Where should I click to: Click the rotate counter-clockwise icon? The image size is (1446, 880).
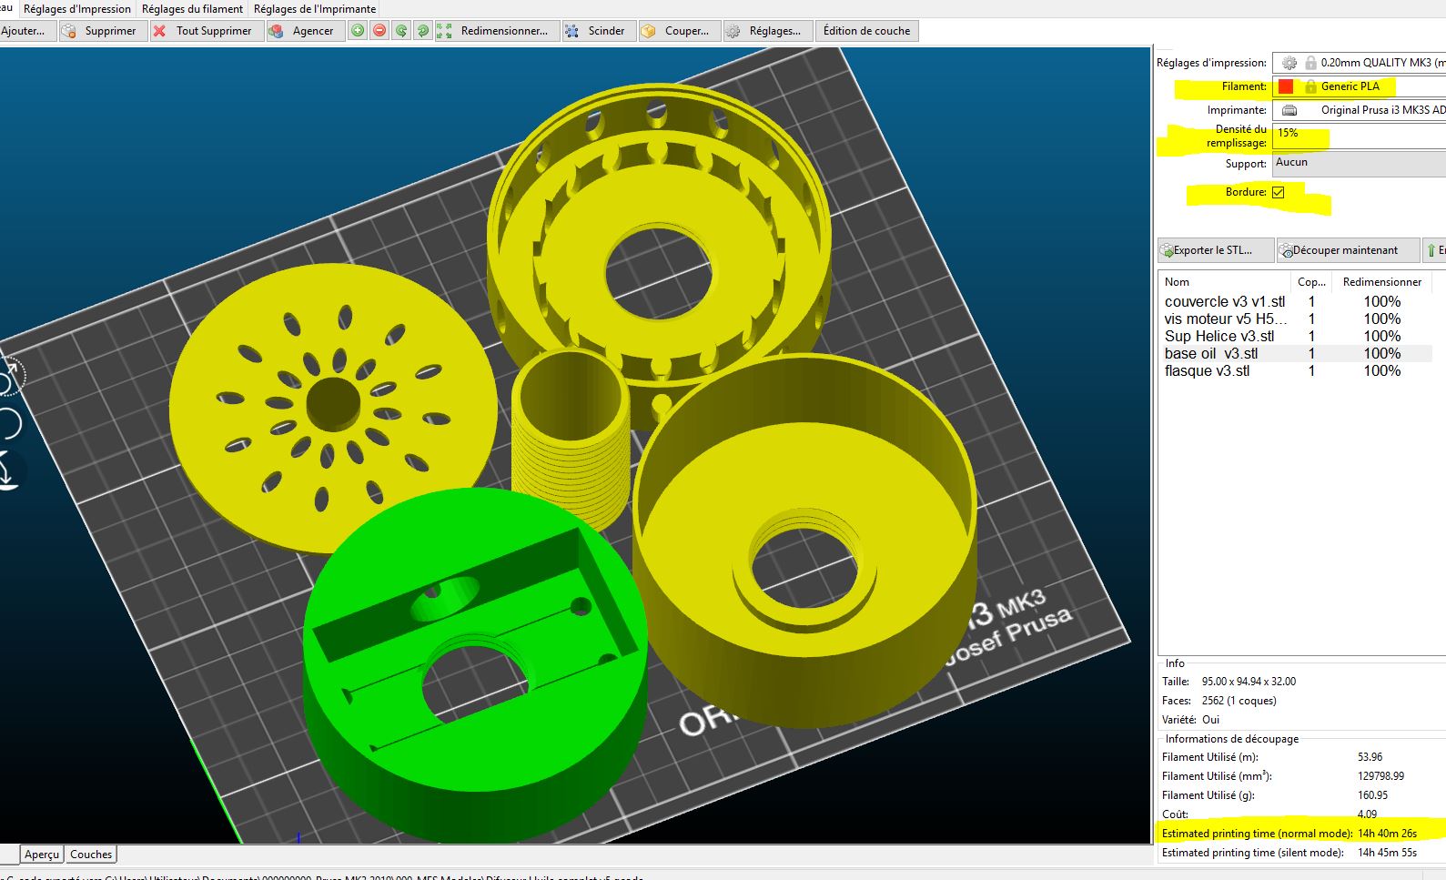[401, 31]
